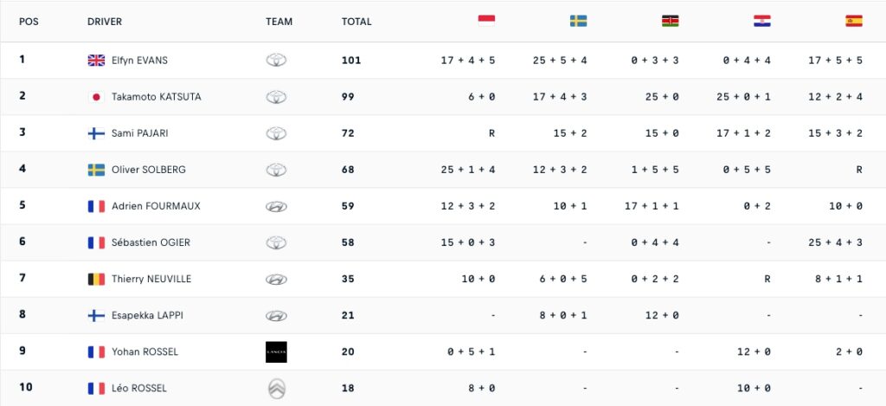
Task: Click the Belgian flag next to Thierry Neuville
Action: tap(96, 279)
